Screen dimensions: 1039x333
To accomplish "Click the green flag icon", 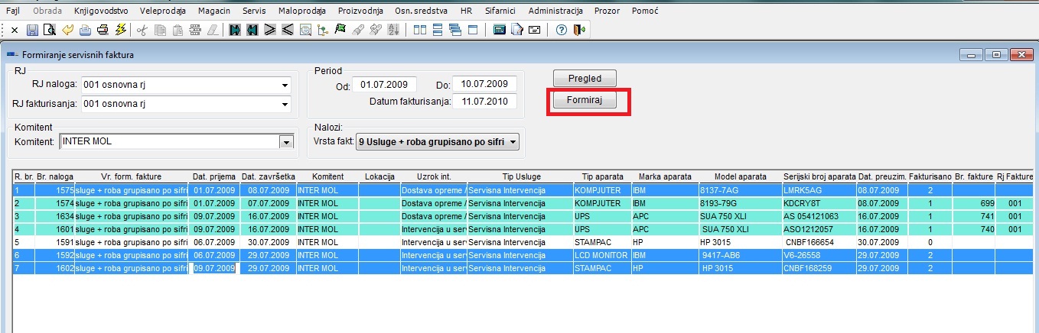I will pos(340,31).
